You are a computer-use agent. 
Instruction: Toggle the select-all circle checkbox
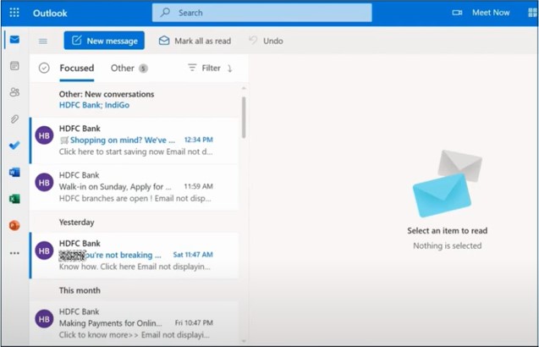44,68
